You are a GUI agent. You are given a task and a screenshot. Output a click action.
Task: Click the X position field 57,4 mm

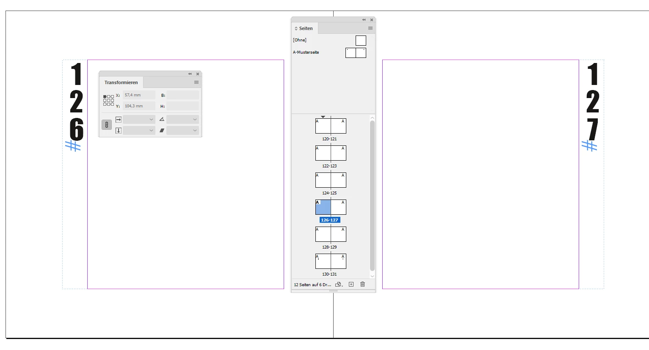[x=139, y=95]
